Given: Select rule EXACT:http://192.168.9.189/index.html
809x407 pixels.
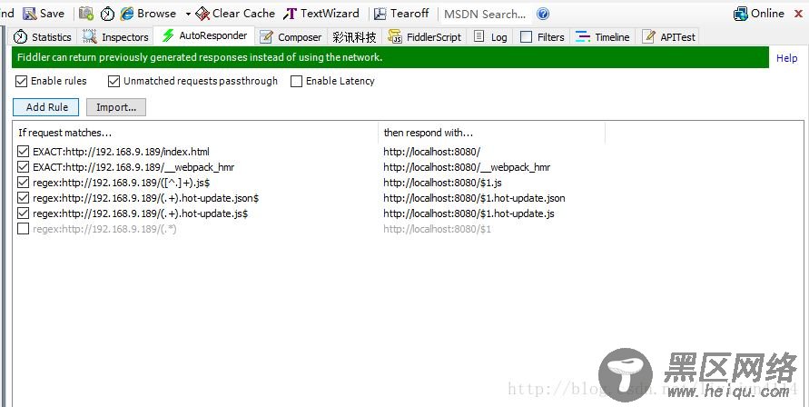Looking at the screenshot, I should pyautogui.click(x=122, y=152).
